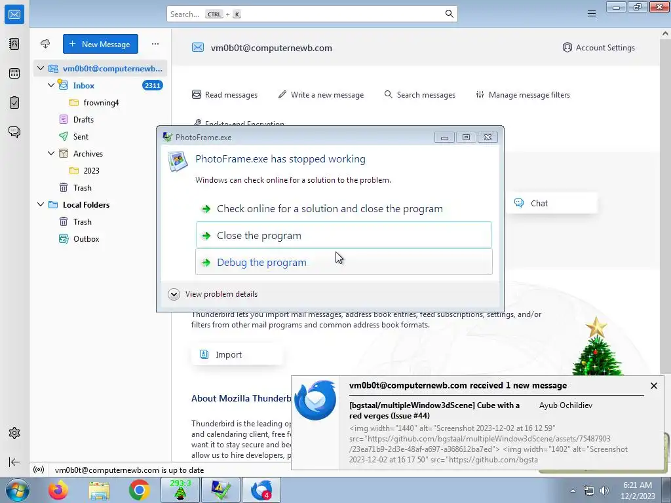Choose Check online for a solution
The width and height of the screenshot is (671, 503).
click(344, 209)
